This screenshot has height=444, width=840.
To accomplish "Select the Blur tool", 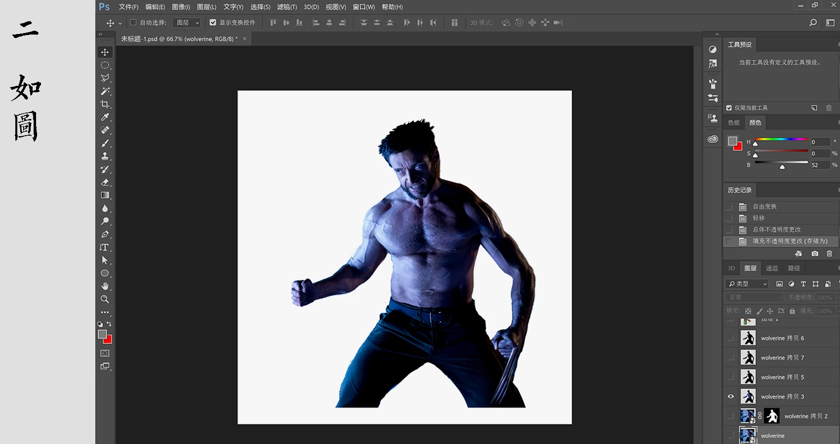I will point(105,208).
